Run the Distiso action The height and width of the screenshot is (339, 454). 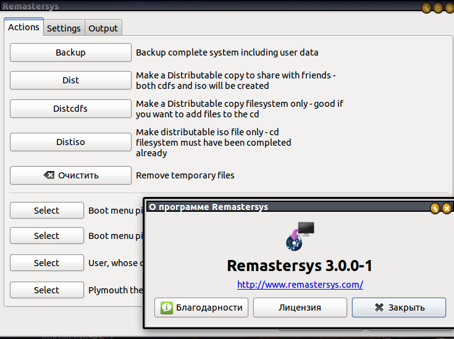(70, 142)
